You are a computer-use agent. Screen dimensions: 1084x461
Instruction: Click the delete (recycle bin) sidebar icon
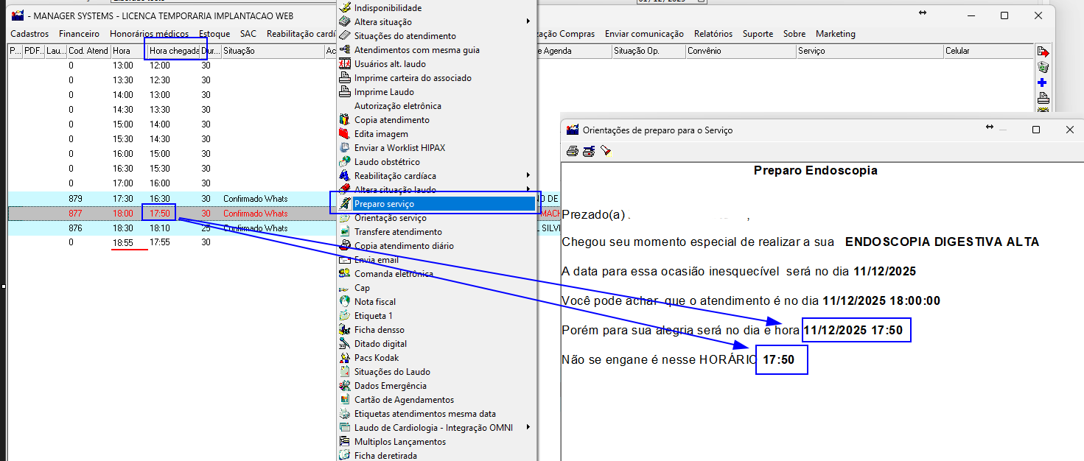coord(1043,66)
